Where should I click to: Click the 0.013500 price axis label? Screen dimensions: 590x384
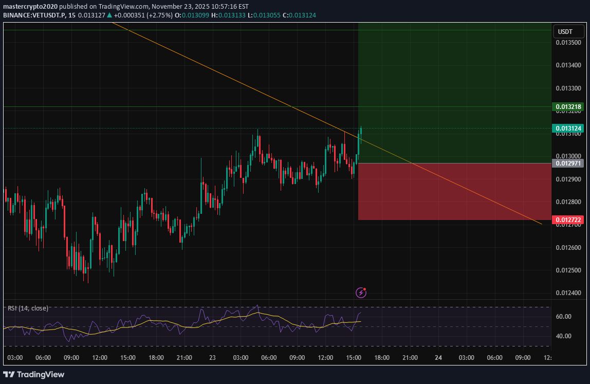coord(568,43)
